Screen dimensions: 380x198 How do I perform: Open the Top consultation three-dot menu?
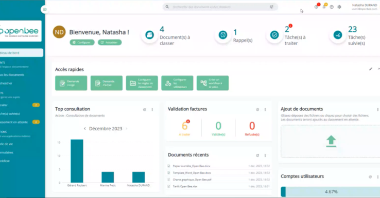[x=152, y=110]
